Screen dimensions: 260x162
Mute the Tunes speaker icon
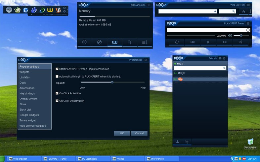click(x=230, y=36)
